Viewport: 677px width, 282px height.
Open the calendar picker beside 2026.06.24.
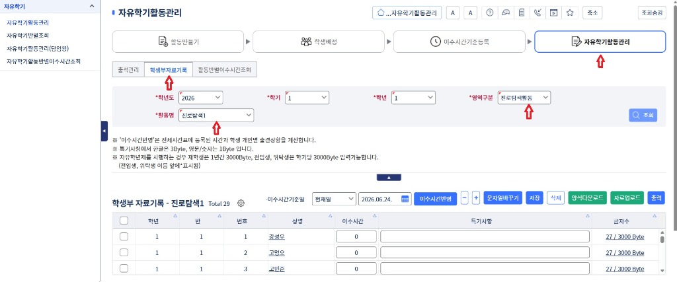coord(405,199)
